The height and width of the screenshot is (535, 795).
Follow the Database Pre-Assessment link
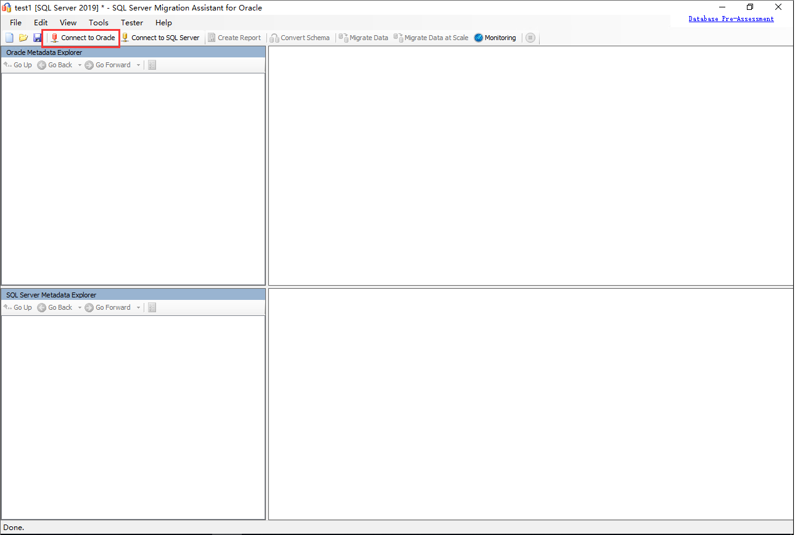point(731,19)
